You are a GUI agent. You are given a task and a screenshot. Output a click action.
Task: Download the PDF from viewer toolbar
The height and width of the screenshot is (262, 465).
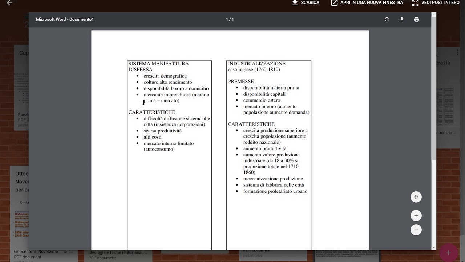[402, 19]
